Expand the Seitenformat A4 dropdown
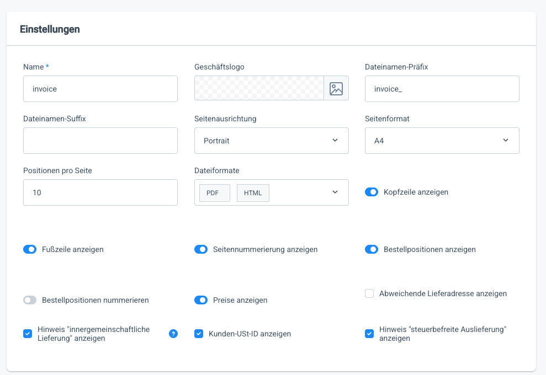Image resolution: width=546 pixels, height=375 pixels. pos(442,141)
